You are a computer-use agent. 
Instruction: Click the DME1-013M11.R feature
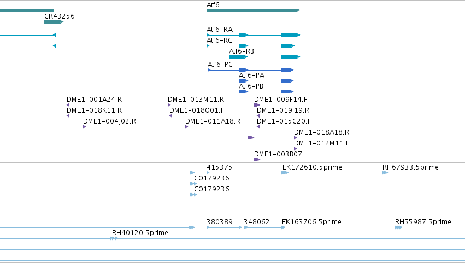click(169, 105)
